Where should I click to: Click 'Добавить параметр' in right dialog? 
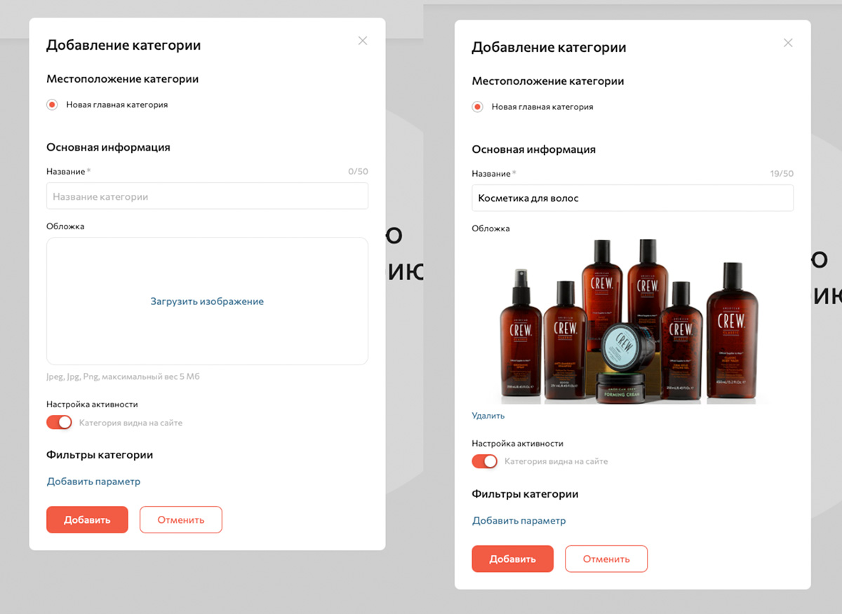tap(519, 521)
